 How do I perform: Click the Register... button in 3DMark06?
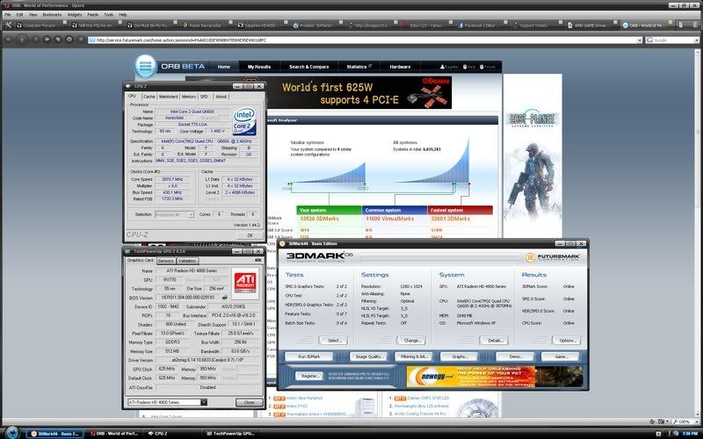tap(309, 377)
